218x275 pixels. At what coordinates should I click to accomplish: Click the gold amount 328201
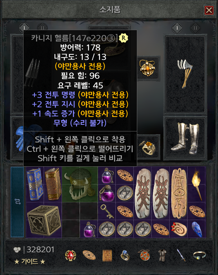click(40, 250)
